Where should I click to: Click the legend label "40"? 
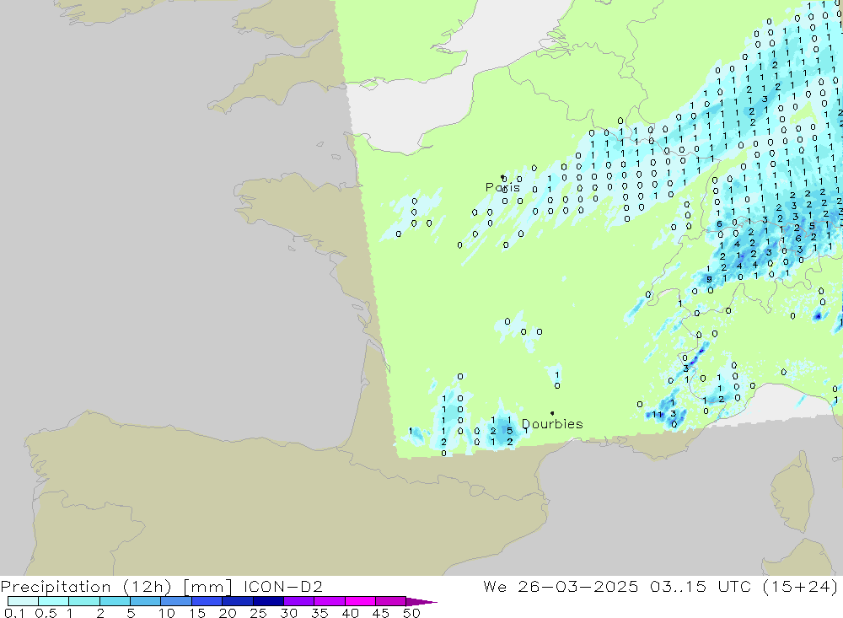tap(351, 613)
